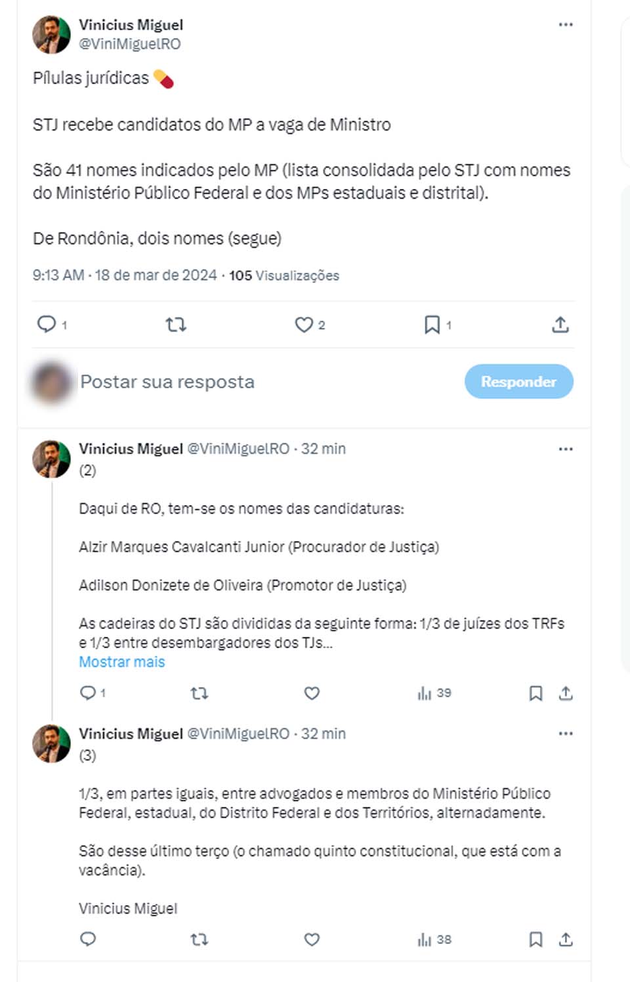Viewport: 630px width, 982px height.
Task: Click Vinicius Miguel's avatar on the main tweet
Action: (x=51, y=34)
